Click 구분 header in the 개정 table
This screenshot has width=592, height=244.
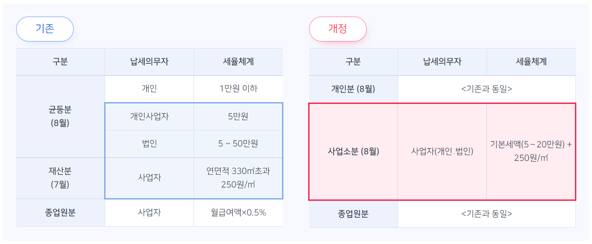353,62
